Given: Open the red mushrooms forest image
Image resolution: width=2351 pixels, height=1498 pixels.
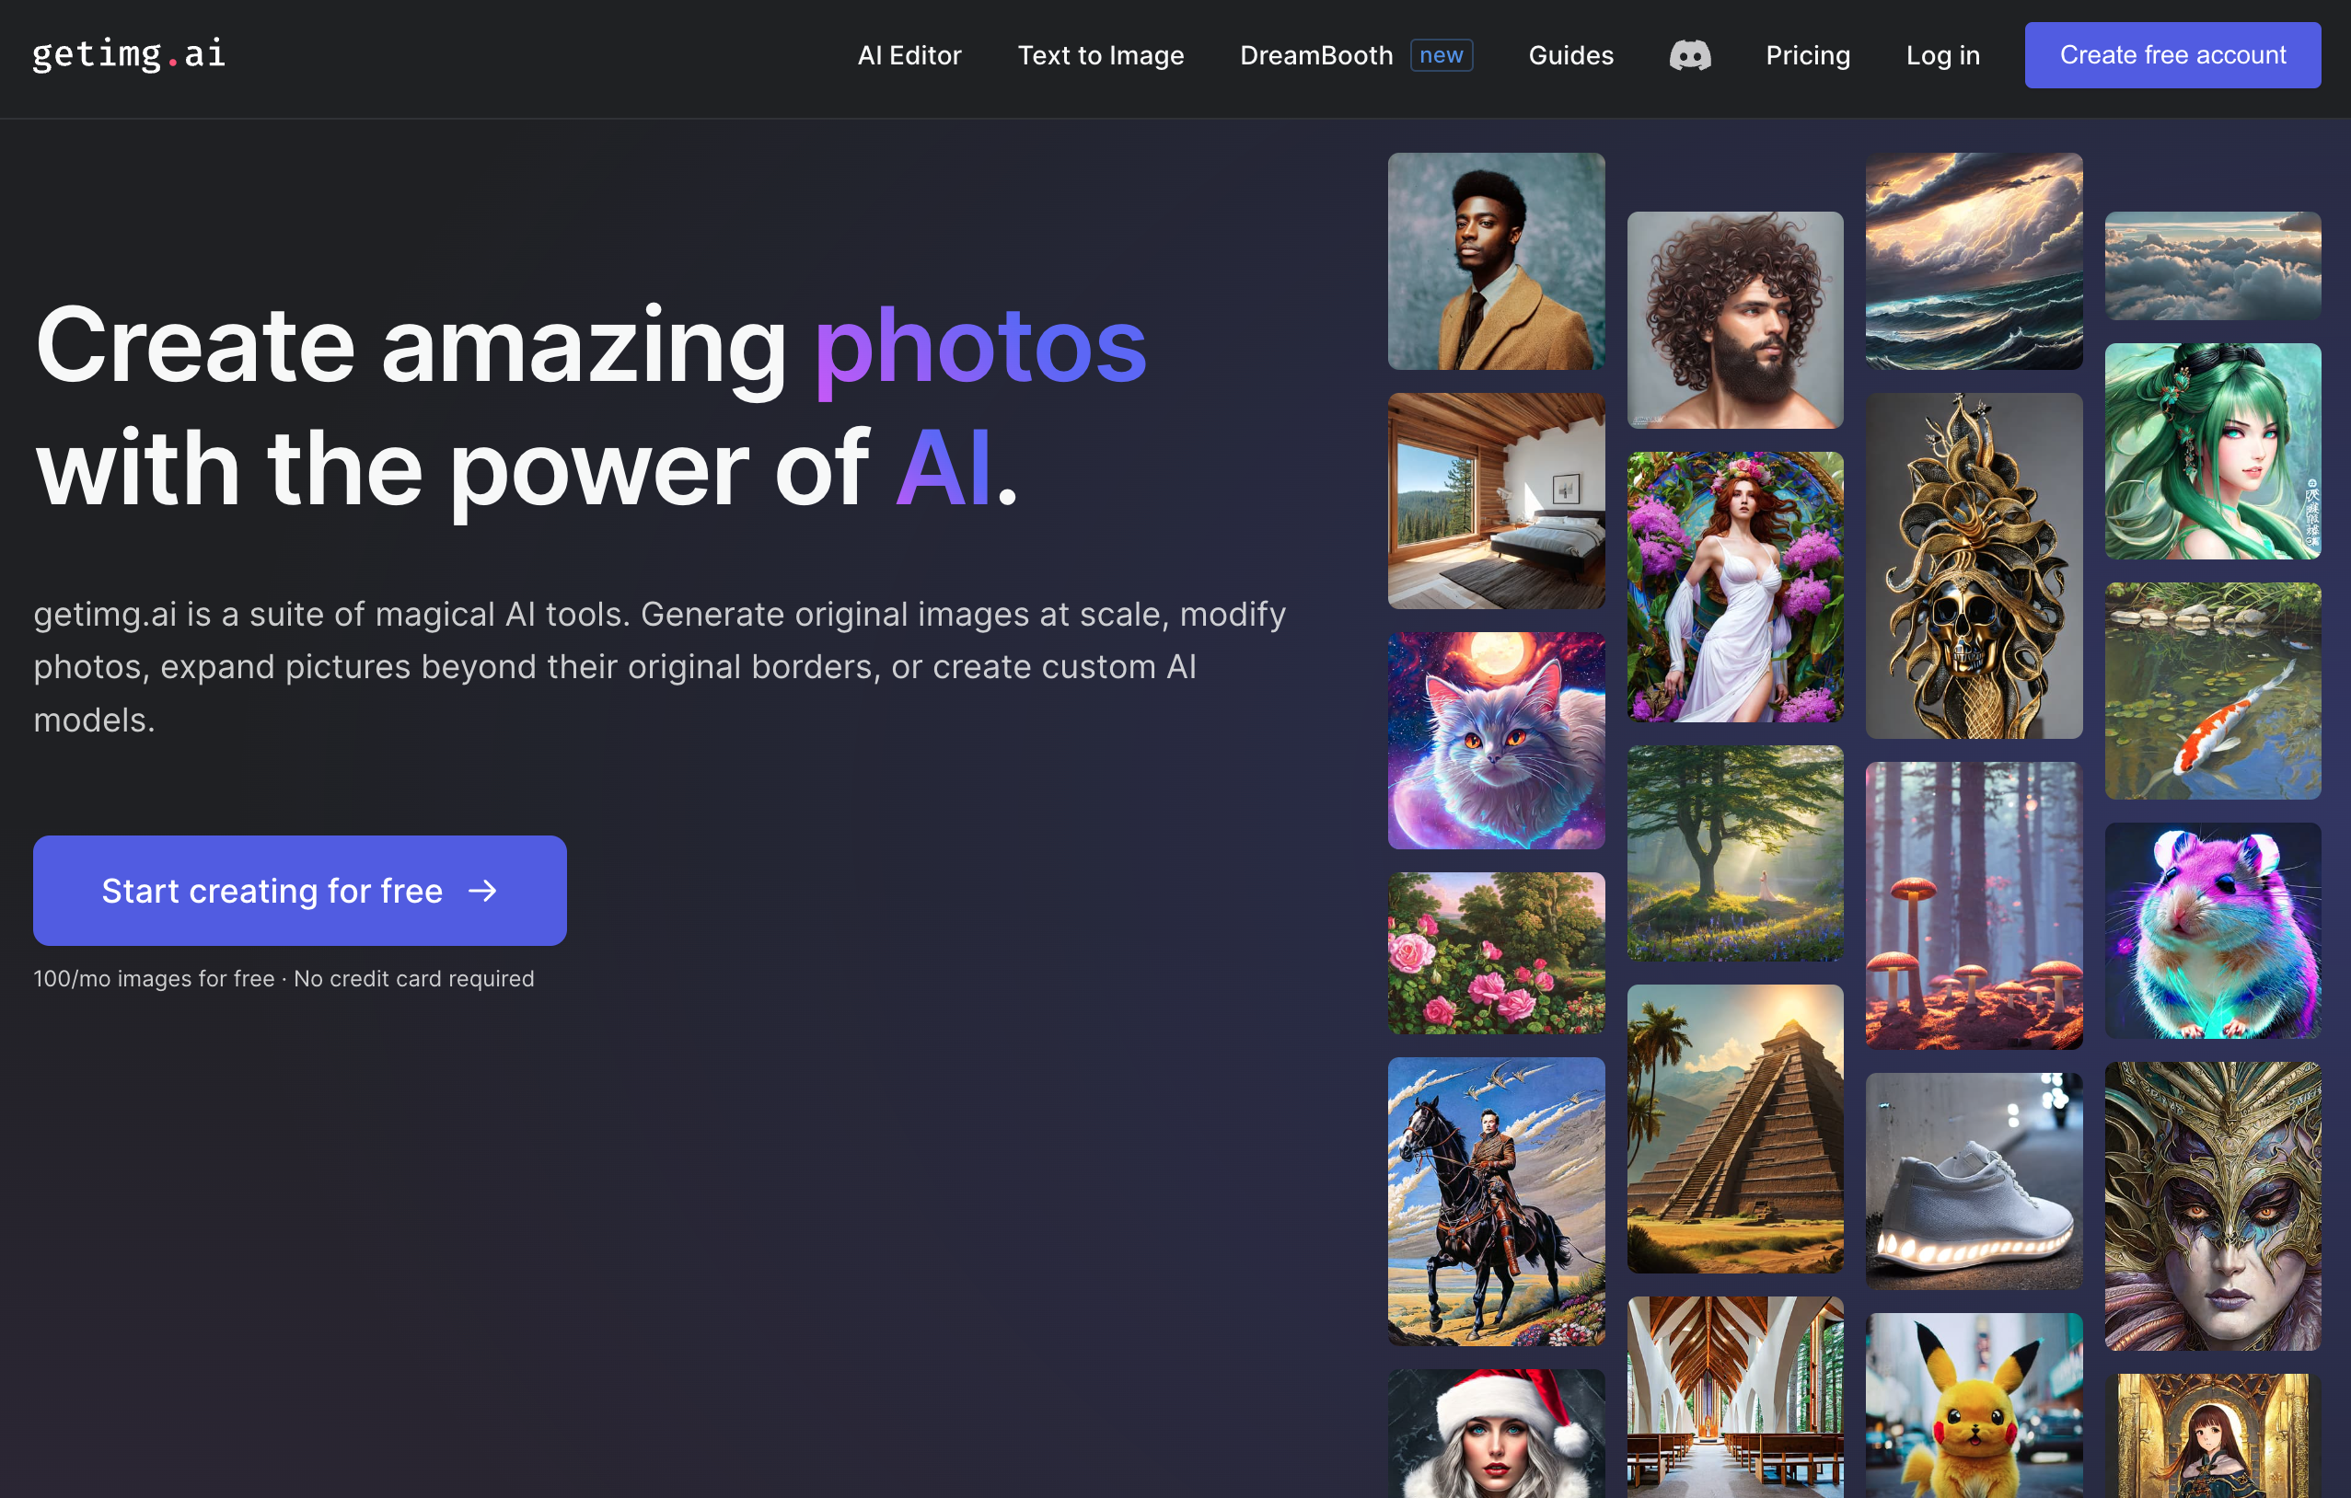Looking at the screenshot, I should [x=1974, y=905].
